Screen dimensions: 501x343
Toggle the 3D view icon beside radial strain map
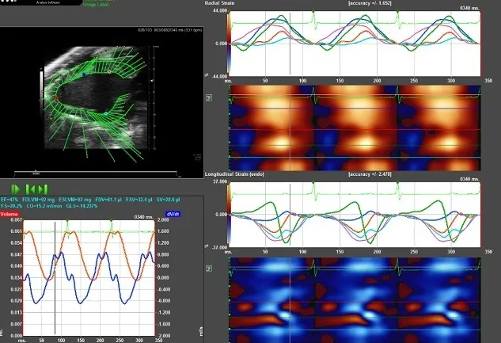[x=209, y=97]
